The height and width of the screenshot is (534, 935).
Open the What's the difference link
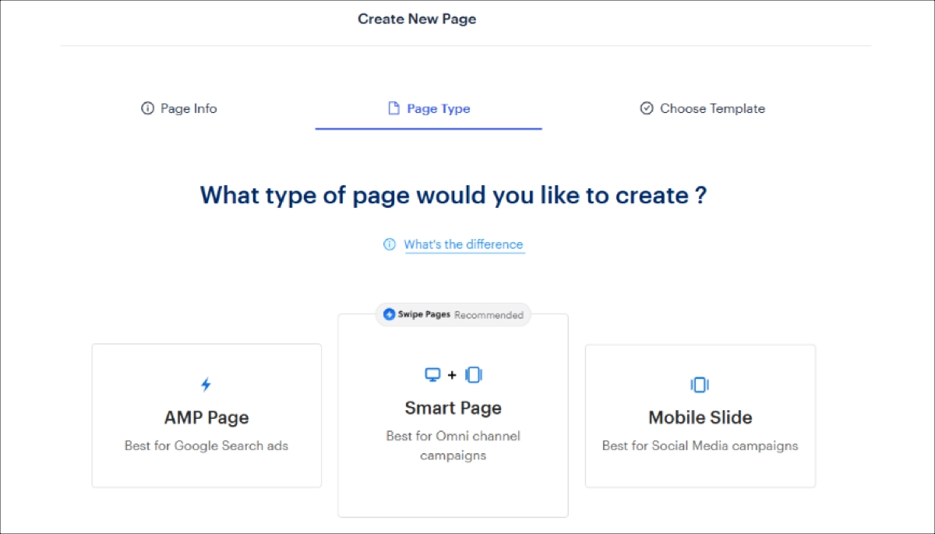click(464, 244)
